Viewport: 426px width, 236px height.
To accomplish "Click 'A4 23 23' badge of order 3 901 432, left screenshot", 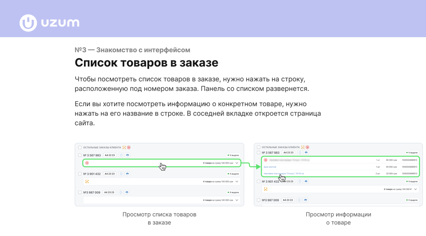I will pos(110,174).
